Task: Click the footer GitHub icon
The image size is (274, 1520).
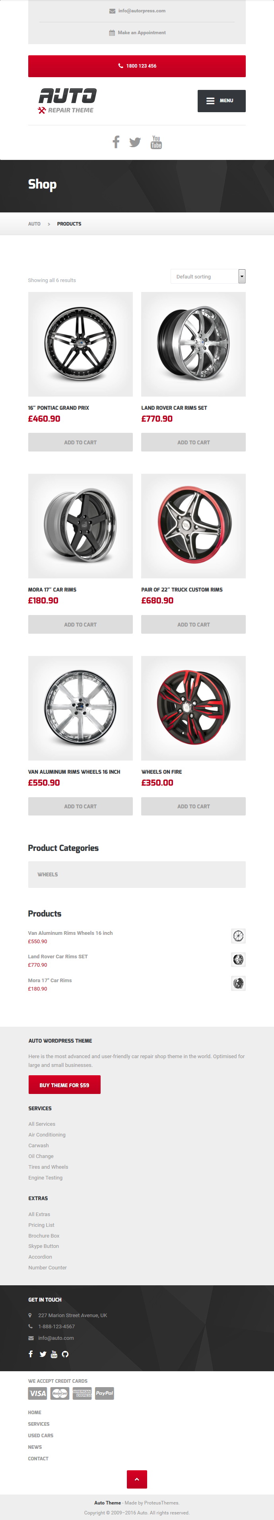Action: pos(65,1354)
